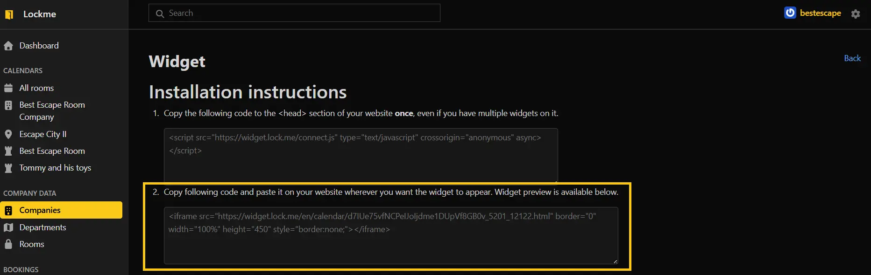Screen dimensions: 871x275
Task: Click the Rooms padlock icon
Action: pyautogui.click(x=8, y=244)
